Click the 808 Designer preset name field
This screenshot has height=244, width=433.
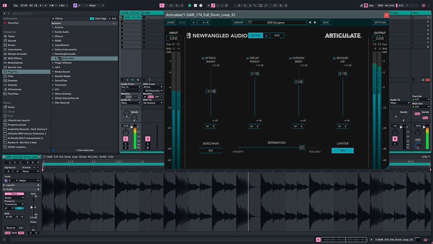pos(276,22)
